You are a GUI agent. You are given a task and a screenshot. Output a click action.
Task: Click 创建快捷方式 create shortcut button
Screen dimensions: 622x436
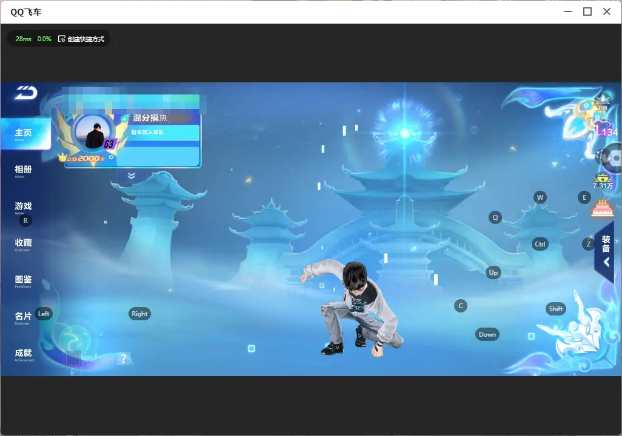point(81,39)
